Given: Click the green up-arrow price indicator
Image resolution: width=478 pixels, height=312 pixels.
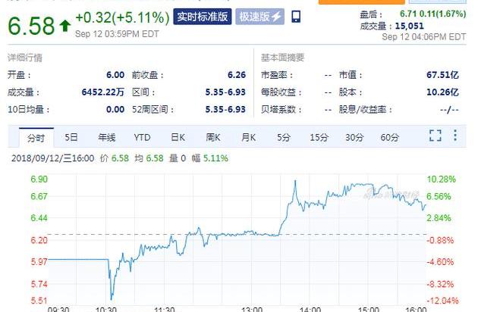Looking at the screenshot, I should (65, 27).
